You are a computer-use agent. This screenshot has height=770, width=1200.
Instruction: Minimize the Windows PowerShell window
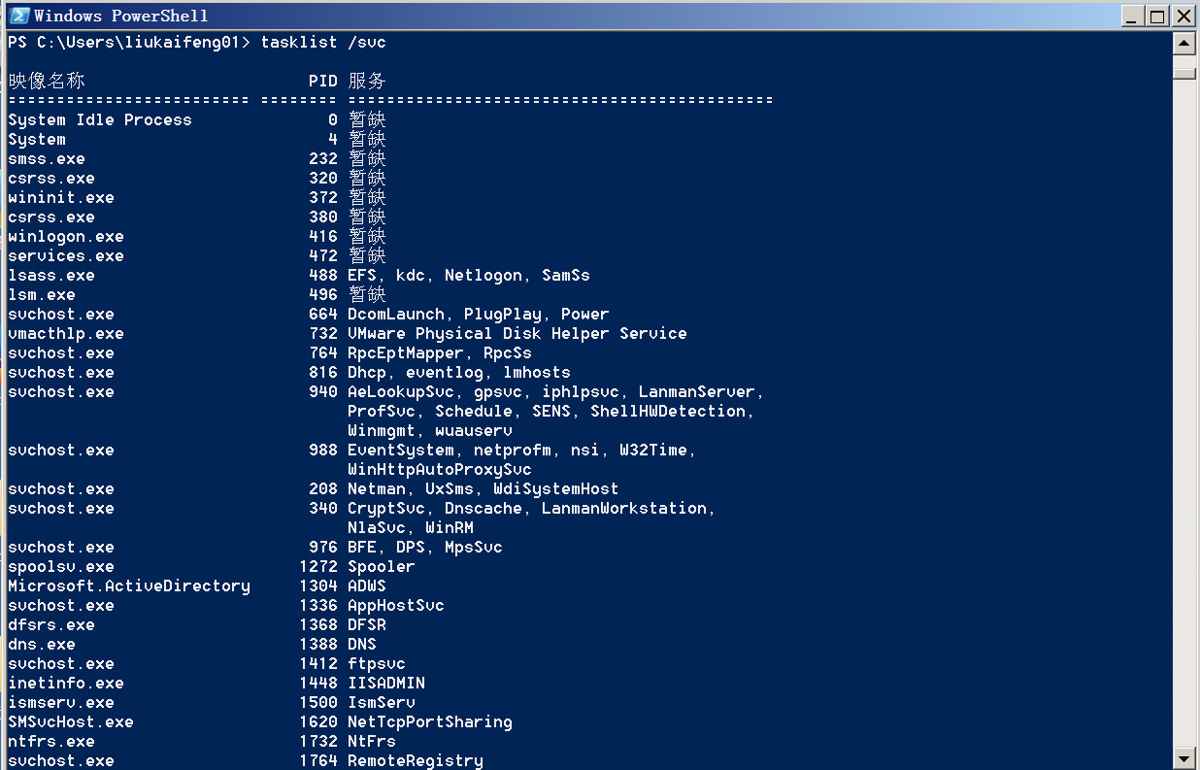[1133, 16]
